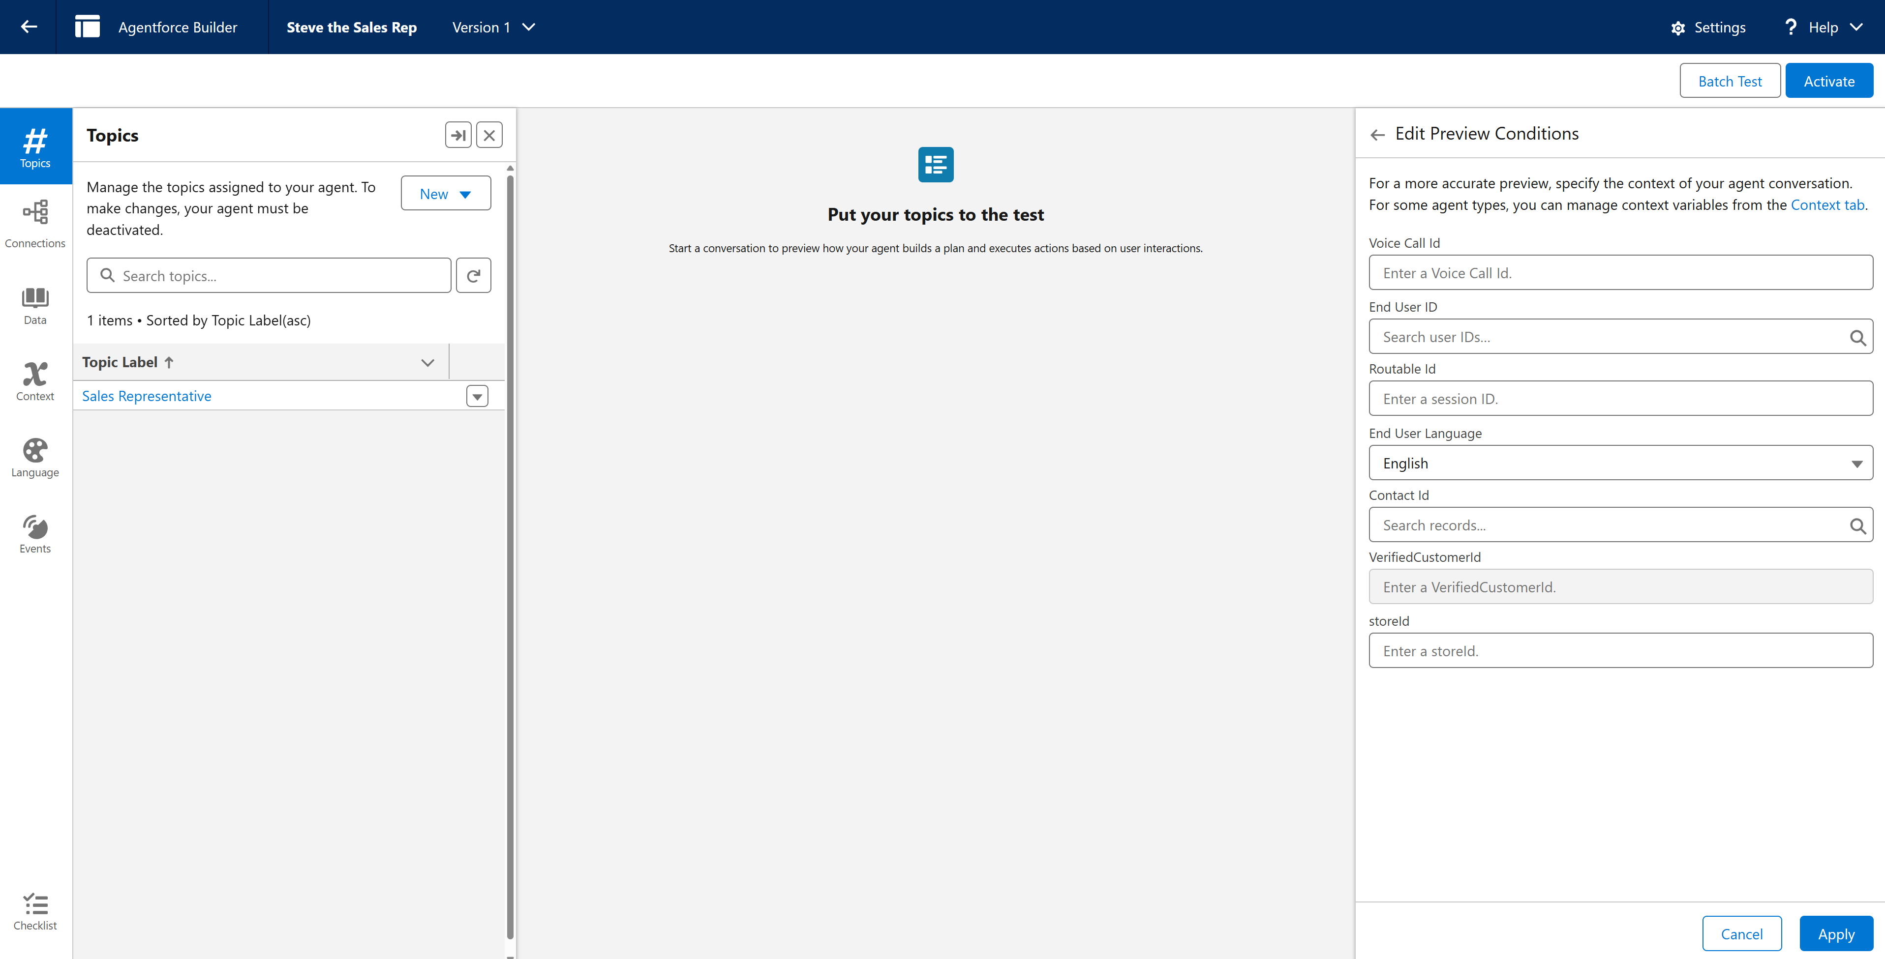Open the Data sidebar tab
Image resolution: width=1885 pixels, height=959 pixels.
tap(35, 305)
